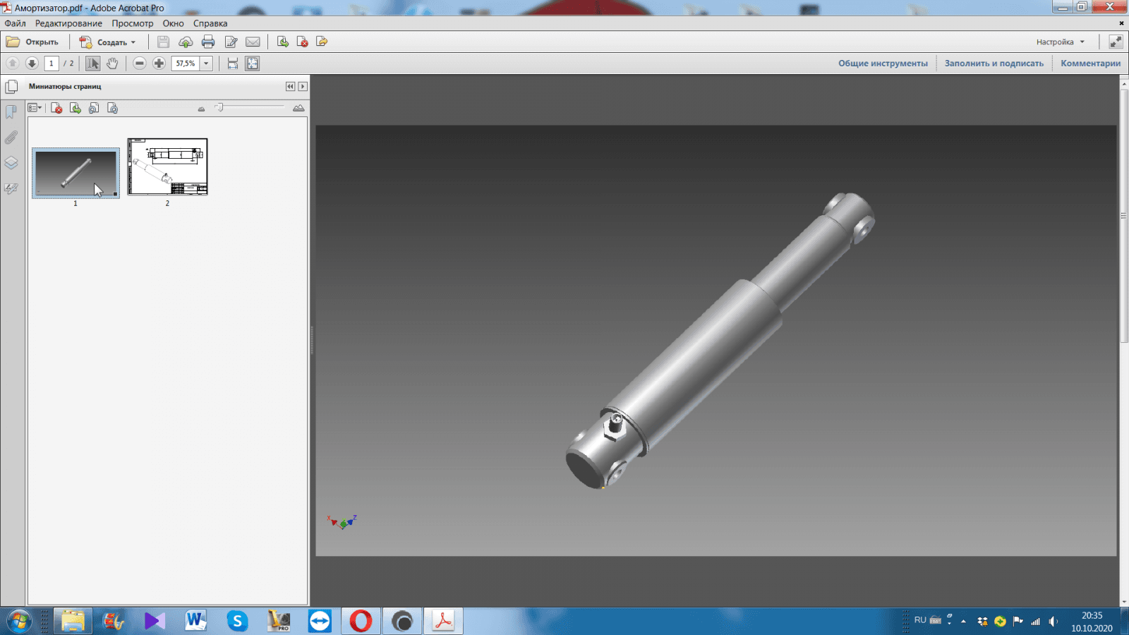Click the Save file floppy icon
This screenshot has width=1129, height=635.
coord(163,42)
